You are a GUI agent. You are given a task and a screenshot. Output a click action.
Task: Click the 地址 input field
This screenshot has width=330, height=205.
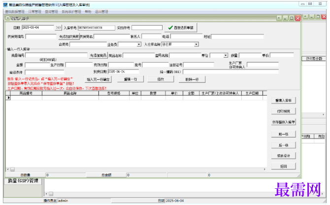(x=237, y=36)
